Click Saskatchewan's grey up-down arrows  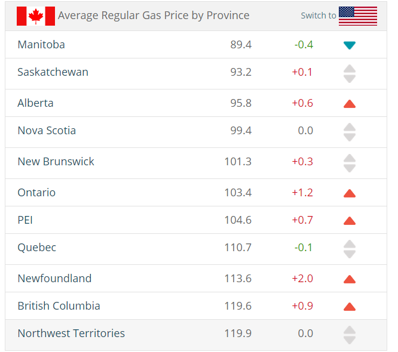350,73
